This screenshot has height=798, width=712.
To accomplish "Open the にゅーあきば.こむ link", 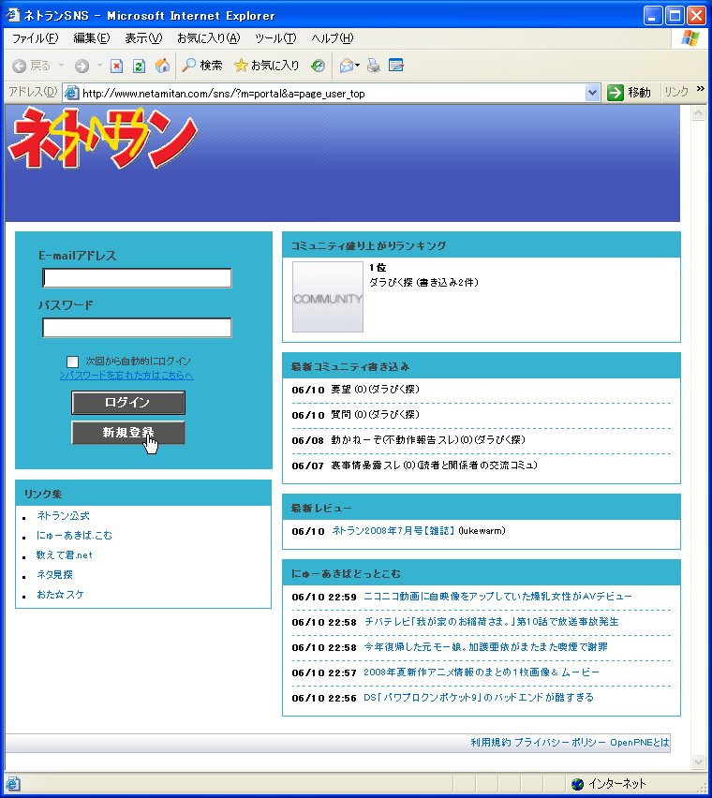I will (74, 536).
